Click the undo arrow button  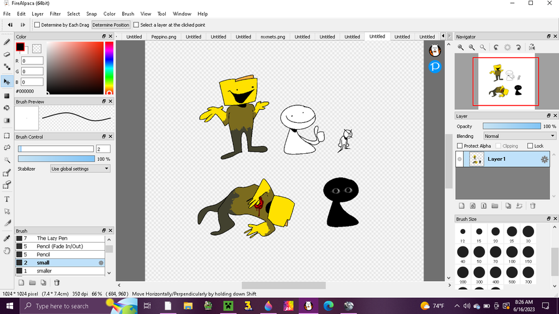[x=10, y=25]
